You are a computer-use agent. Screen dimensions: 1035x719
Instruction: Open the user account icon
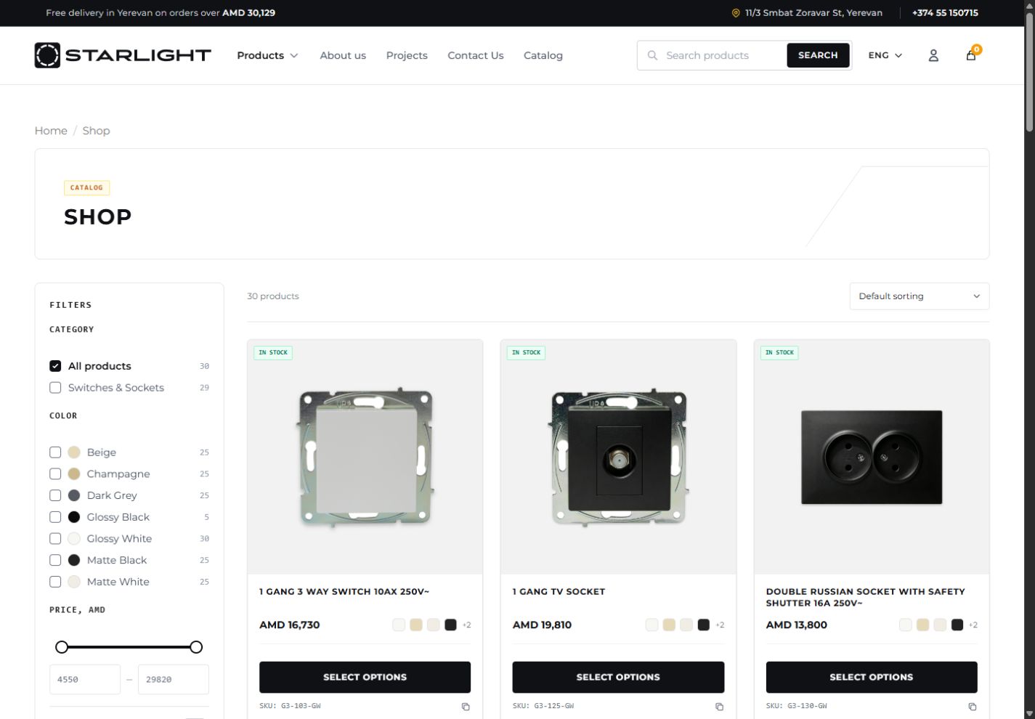pos(933,55)
